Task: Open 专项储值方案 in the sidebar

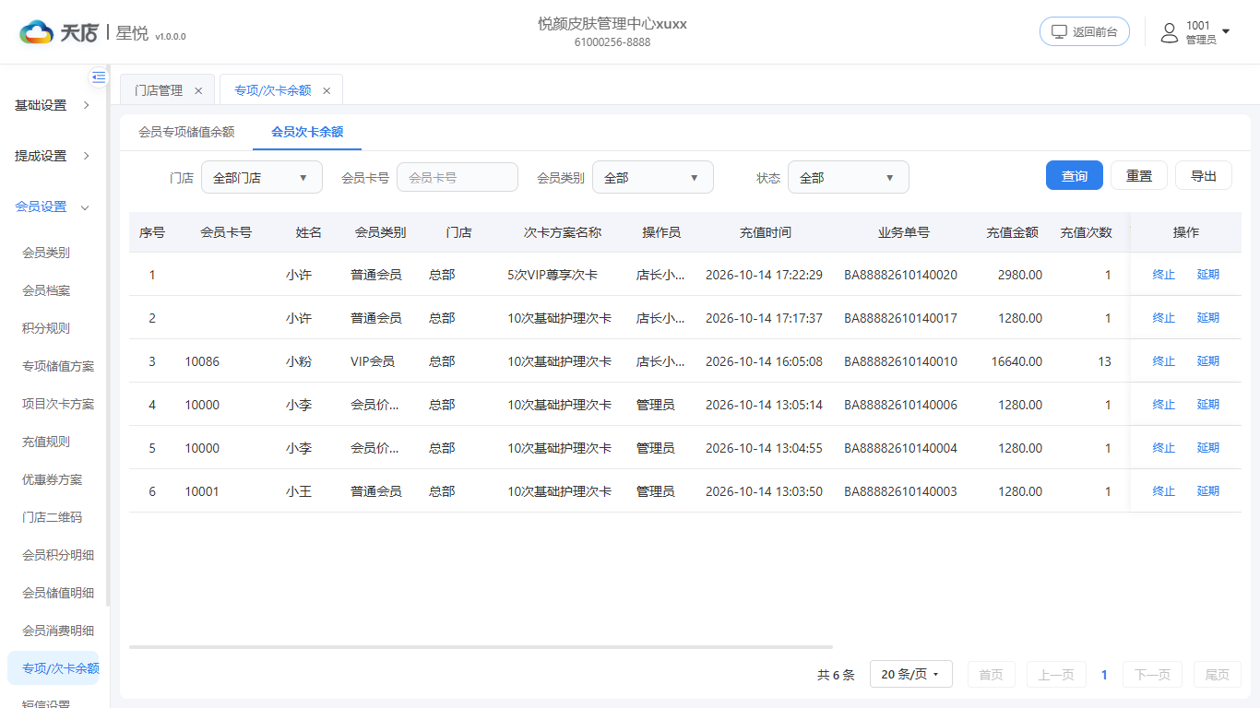Action: click(x=58, y=366)
